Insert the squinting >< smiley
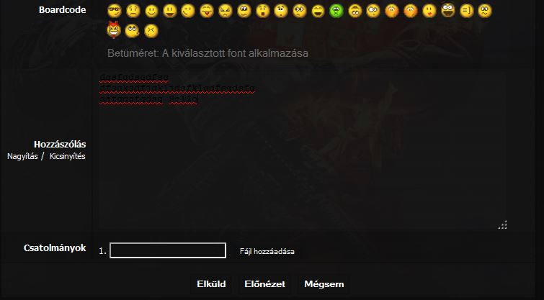544x300 pixels. (151, 31)
